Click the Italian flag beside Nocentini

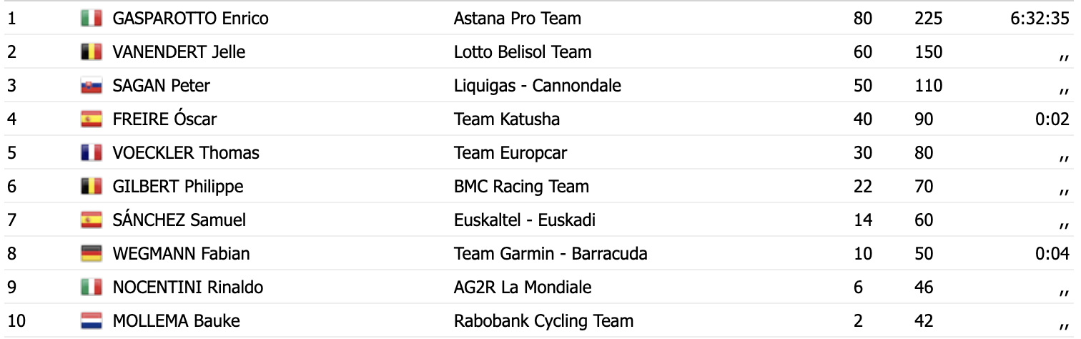pos(91,288)
